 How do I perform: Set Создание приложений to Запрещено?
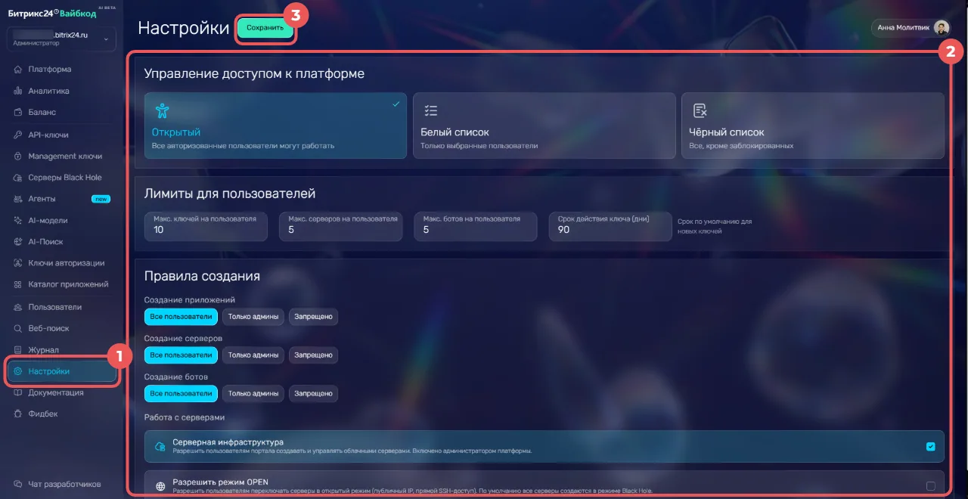[313, 316]
